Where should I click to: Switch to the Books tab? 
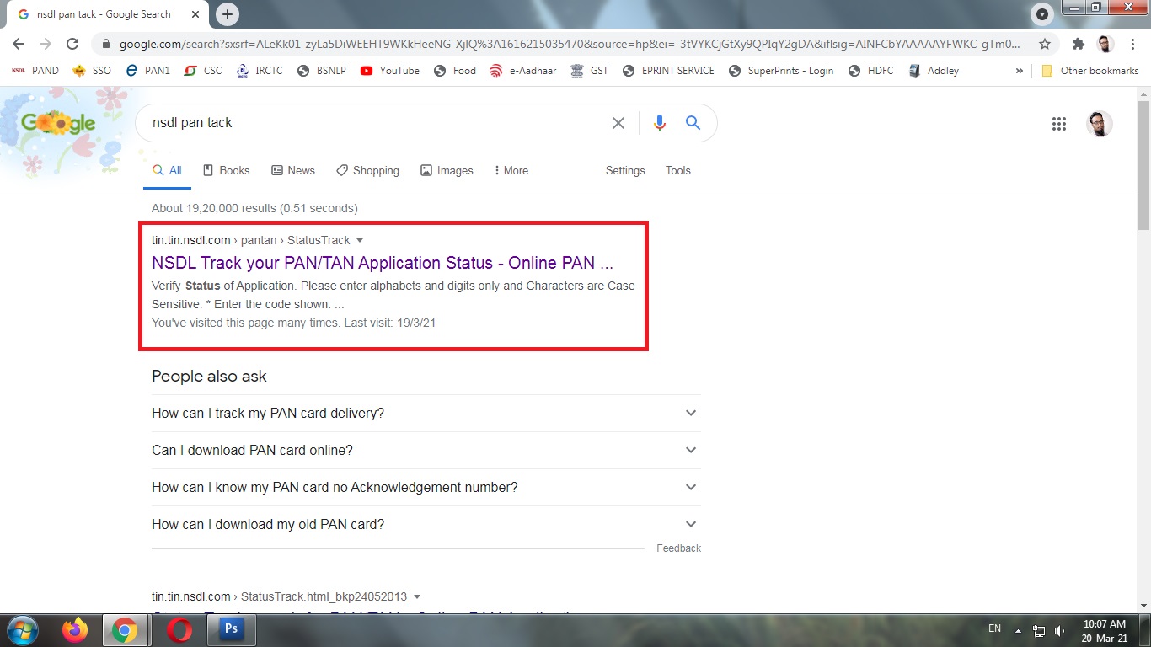227,170
